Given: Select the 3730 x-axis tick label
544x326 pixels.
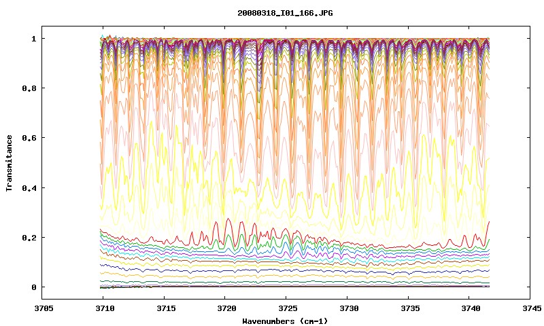Looking at the screenshot, I should 349,308.
